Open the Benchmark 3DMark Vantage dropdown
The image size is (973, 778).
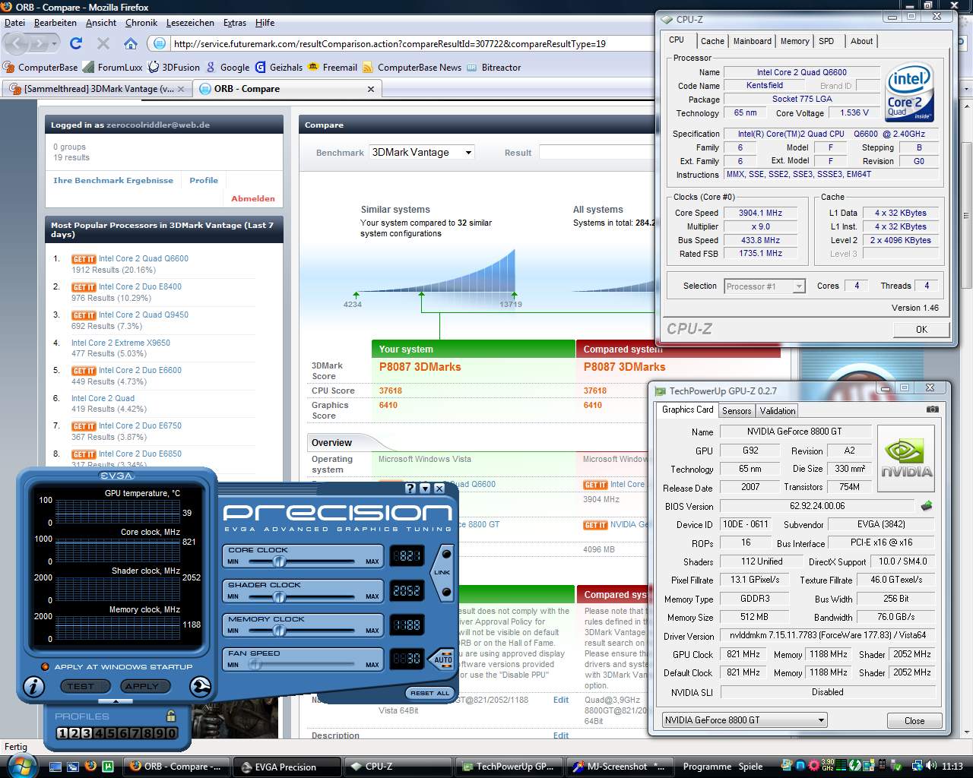click(x=422, y=152)
